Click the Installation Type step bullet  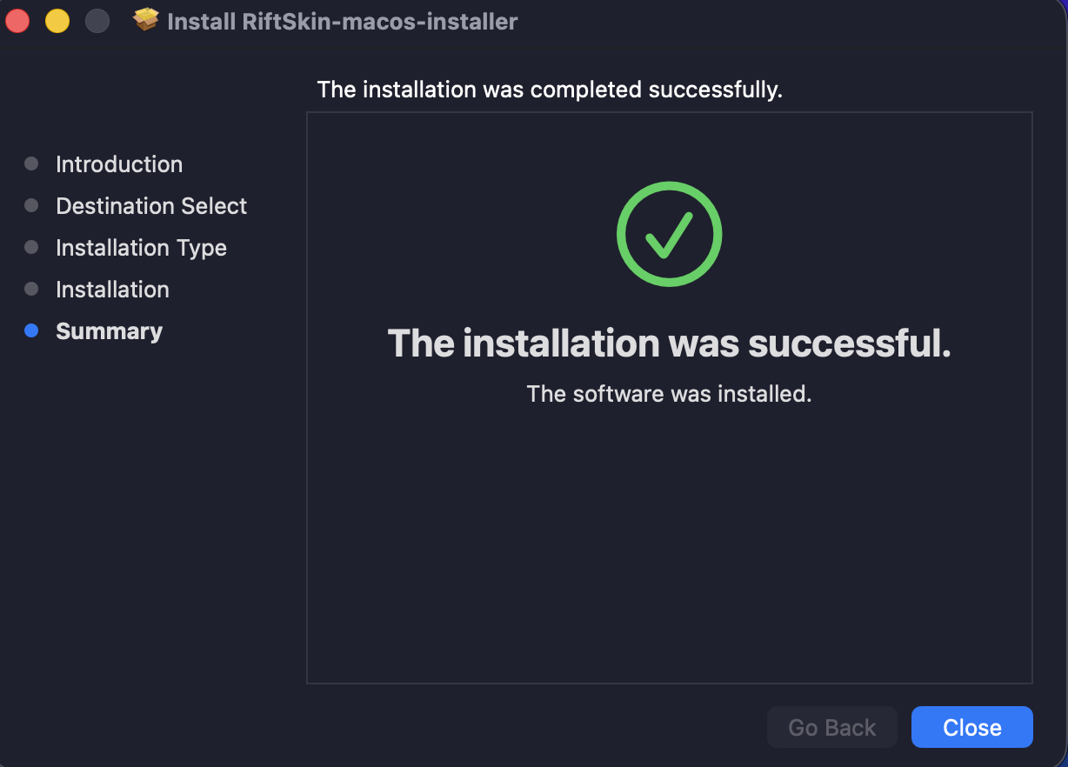click(x=32, y=247)
